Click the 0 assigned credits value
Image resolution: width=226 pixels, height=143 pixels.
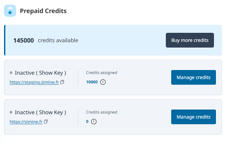(x=87, y=122)
